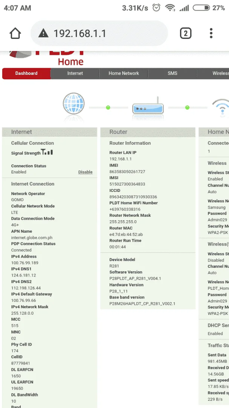The image size is (229, 408).
Task: Click the GOMO network operator value
Action: pos(17,200)
